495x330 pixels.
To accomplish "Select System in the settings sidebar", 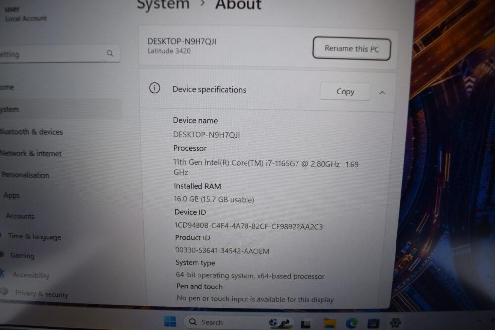I will 60,109.
